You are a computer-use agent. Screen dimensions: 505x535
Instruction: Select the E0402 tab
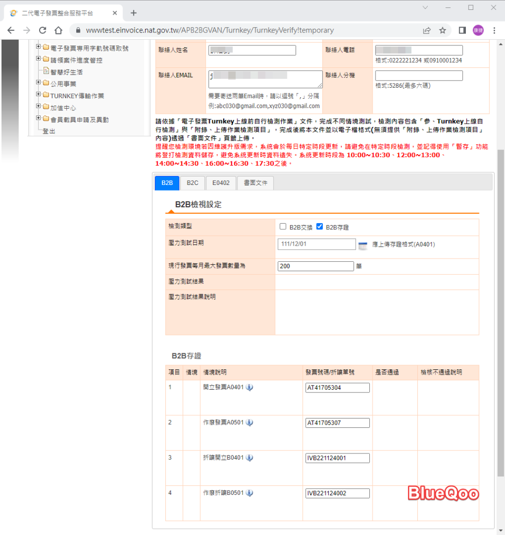tap(221, 183)
